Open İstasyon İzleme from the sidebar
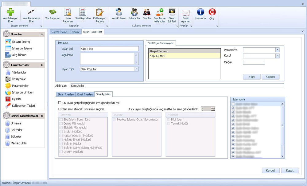The width and height of the screenshot is (307, 186). [x=22, y=48]
